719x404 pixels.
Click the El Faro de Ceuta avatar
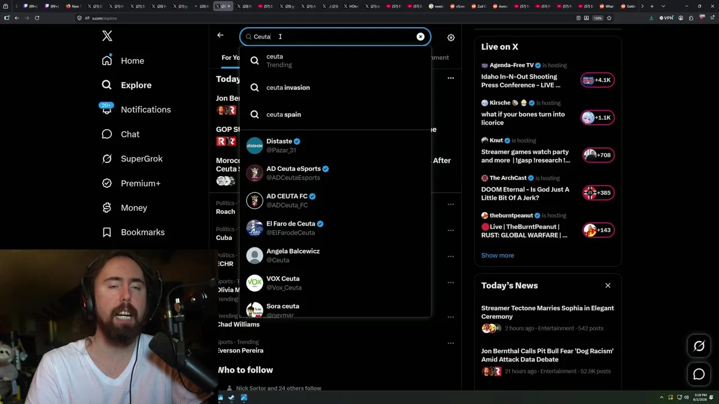coord(254,228)
